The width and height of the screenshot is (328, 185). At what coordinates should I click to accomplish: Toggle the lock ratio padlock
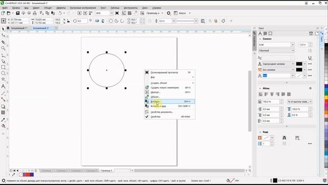(x=68, y=21)
